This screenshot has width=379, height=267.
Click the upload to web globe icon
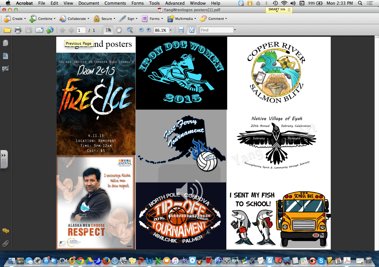[x=50, y=30]
